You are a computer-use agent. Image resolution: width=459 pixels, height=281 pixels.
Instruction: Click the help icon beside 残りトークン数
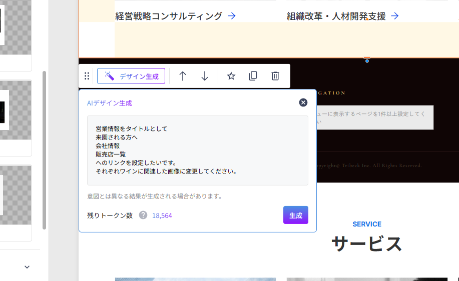pyautogui.click(x=143, y=215)
